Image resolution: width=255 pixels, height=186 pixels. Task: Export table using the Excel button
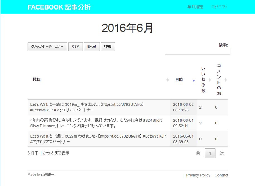(92, 47)
